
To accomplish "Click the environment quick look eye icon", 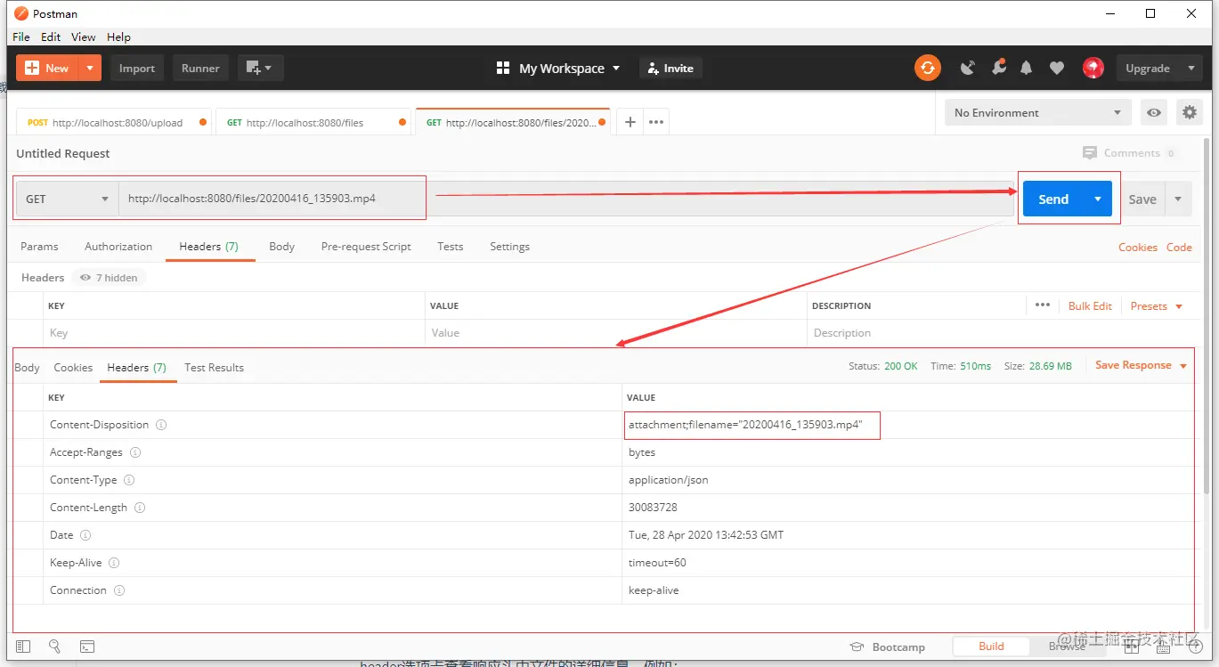I will (x=1154, y=113).
